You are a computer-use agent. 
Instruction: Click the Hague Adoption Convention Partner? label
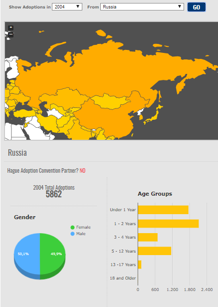point(43,171)
